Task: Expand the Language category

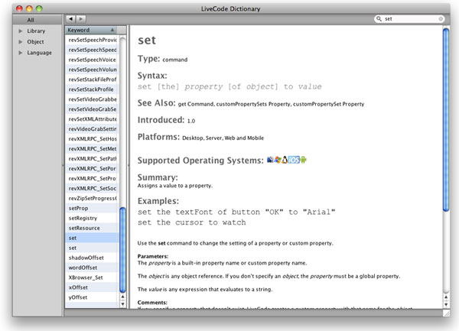Action: point(21,53)
